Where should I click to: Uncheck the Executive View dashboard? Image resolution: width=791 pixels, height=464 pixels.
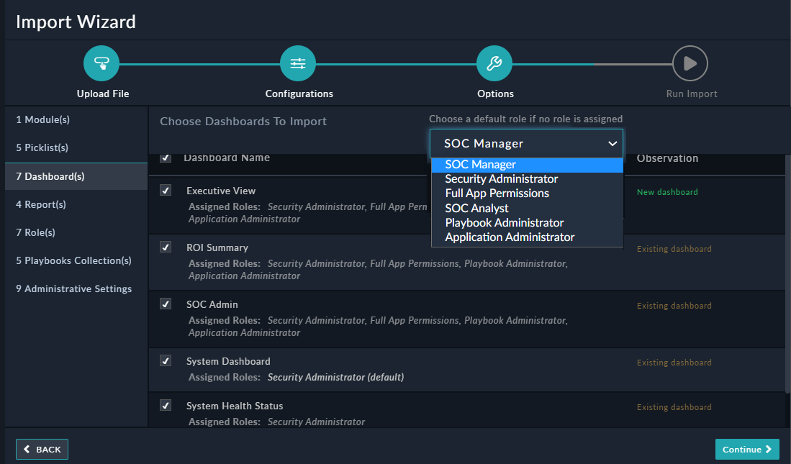[166, 188]
